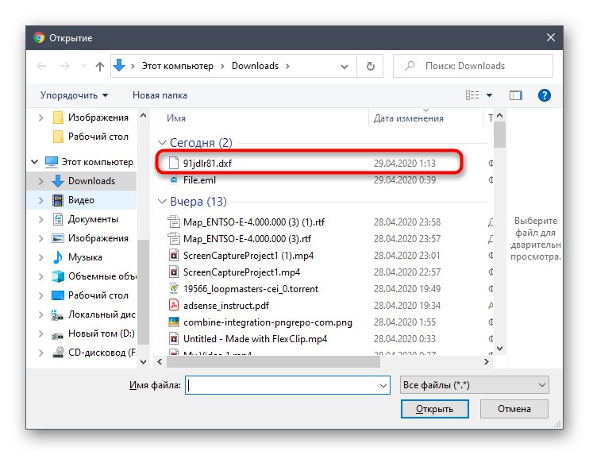Viewport: 589px width, 455px height.
Task: Collapse the Сегодня (2) group
Action: tap(162, 143)
